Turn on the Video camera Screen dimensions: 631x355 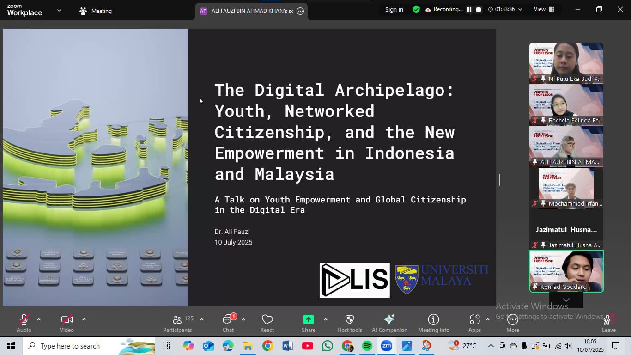point(67,320)
